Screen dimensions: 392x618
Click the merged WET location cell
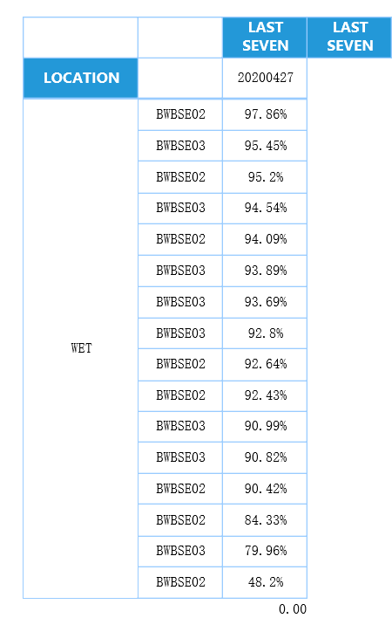tap(81, 348)
